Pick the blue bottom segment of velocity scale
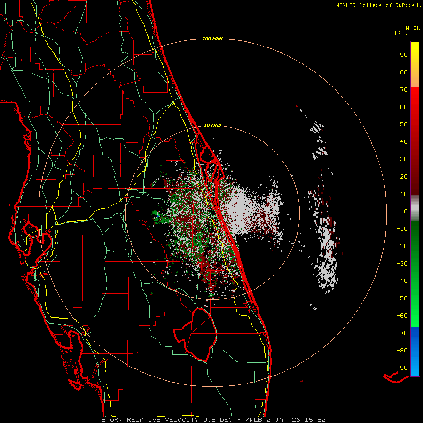Screen dimensions: 423x423 pos(415,352)
